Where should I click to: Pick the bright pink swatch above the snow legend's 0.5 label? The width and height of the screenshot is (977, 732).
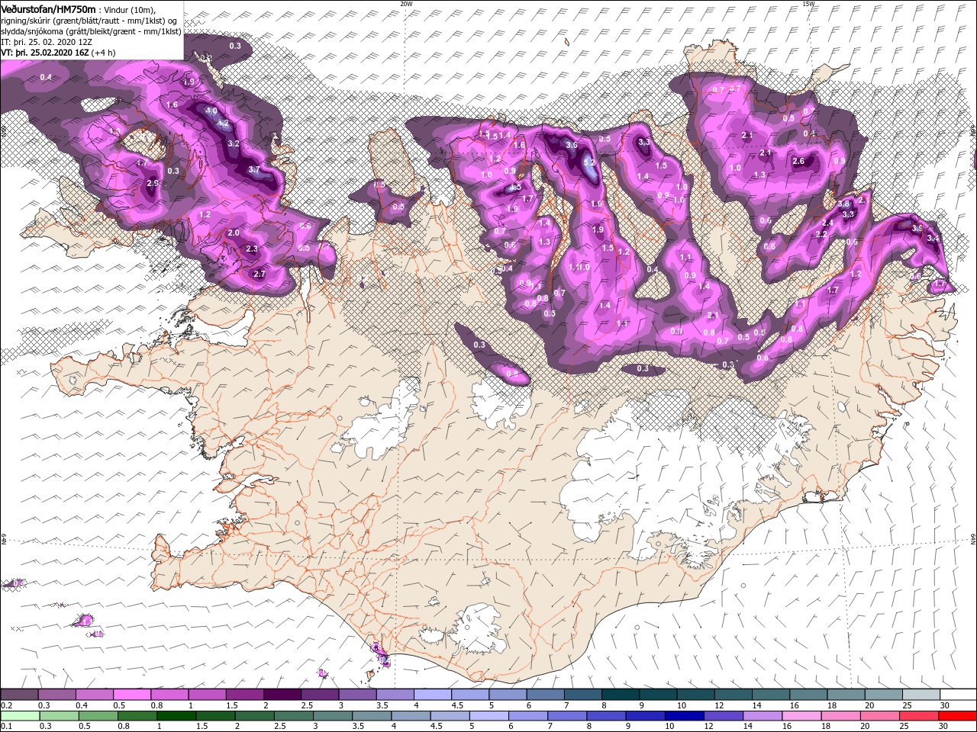pyautogui.click(x=131, y=694)
